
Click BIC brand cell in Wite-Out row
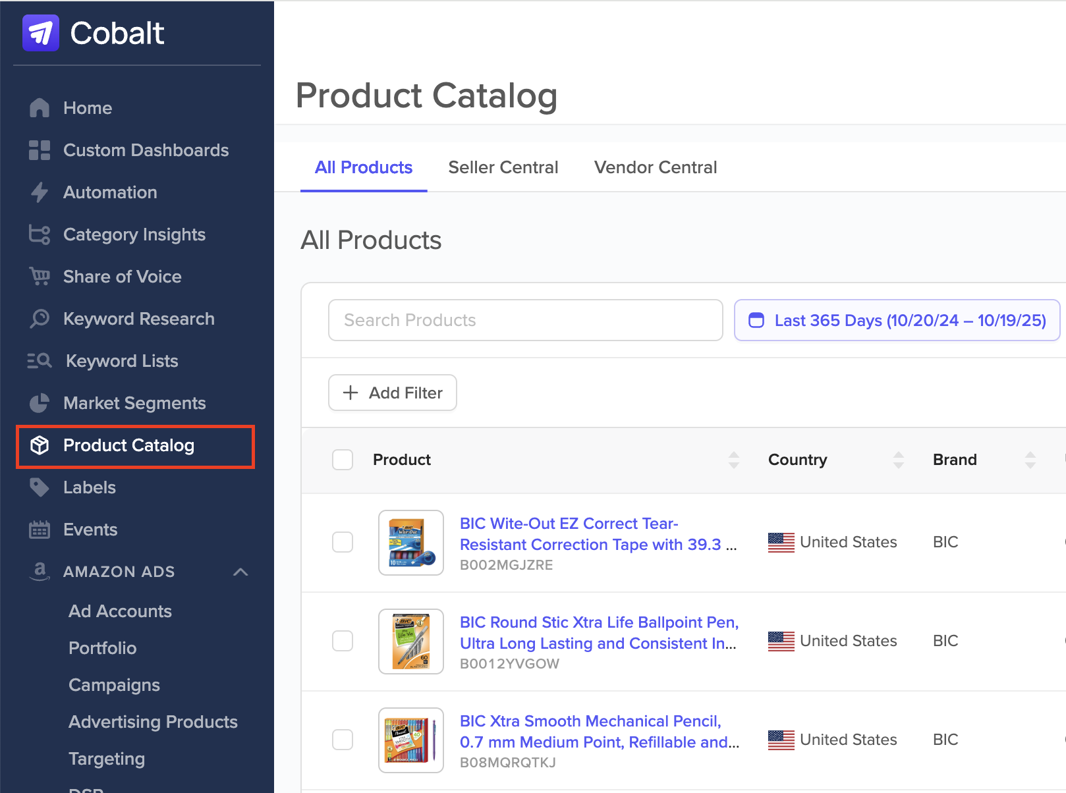coord(945,542)
